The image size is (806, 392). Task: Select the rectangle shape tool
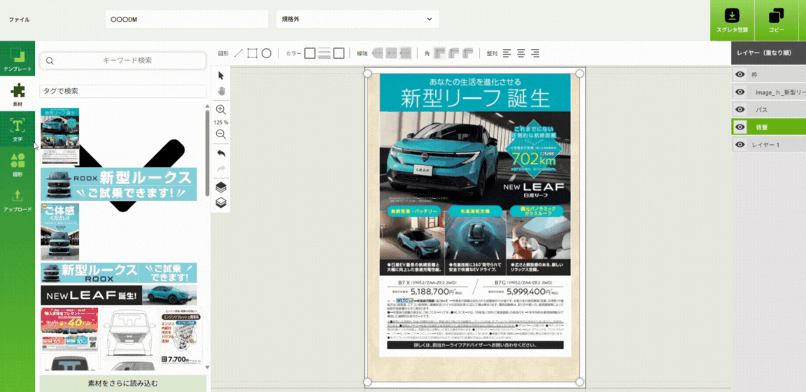coord(253,53)
